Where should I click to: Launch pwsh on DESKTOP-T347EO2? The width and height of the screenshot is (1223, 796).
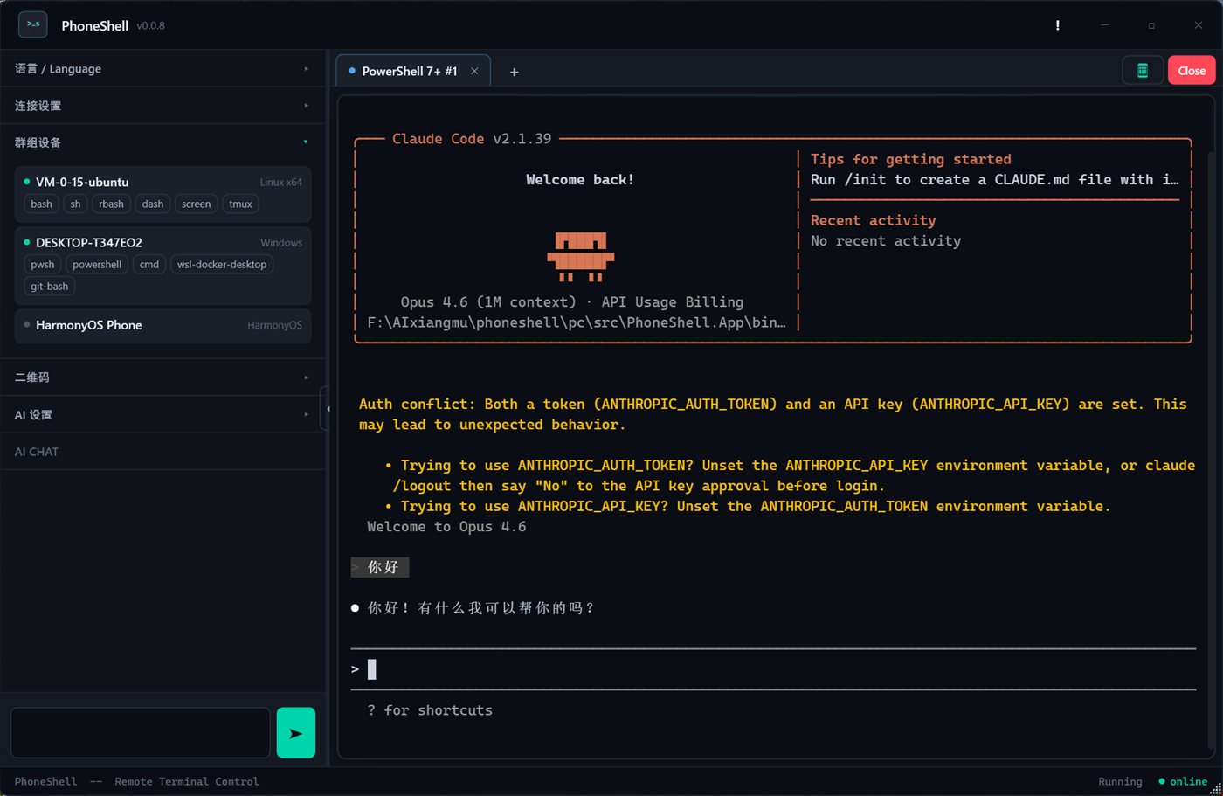(42, 265)
